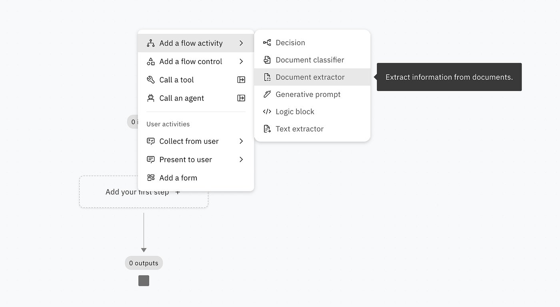The width and height of the screenshot is (560, 307).
Task: Choose Present to user menu entry
Action: (x=196, y=160)
